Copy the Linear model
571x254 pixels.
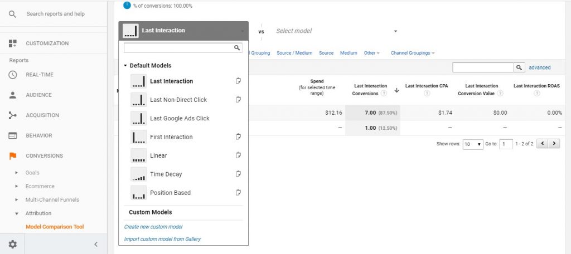pos(238,155)
